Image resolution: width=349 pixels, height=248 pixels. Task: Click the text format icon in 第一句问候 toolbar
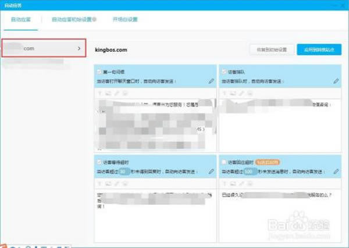[99, 93]
